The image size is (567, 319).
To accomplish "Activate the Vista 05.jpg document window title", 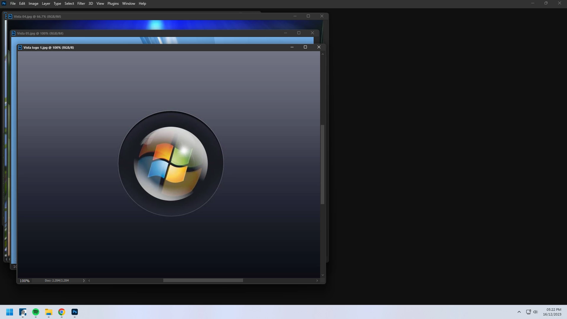I will coord(40,33).
